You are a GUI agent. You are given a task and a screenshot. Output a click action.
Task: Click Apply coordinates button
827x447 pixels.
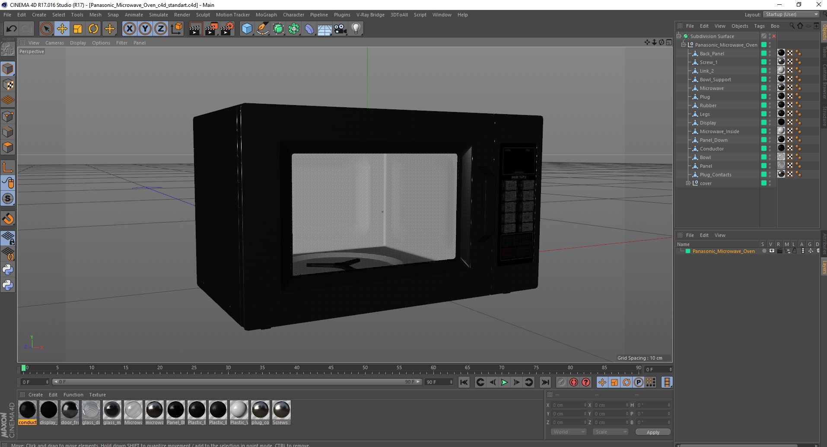click(653, 432)
